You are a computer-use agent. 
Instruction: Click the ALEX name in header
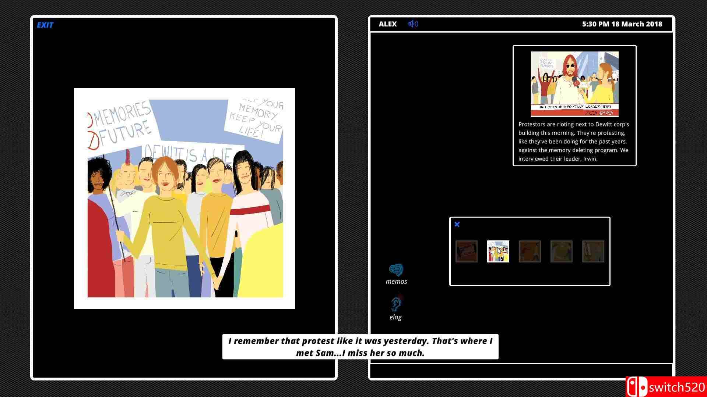click(x=388, y=24)
